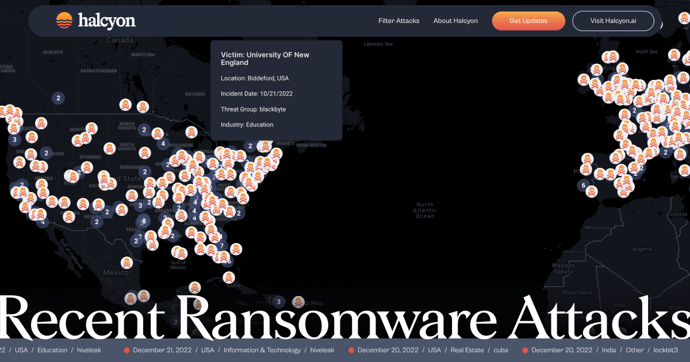690x362 pixels.
Task: Open the 8 cluster in Texas
Action: tap(143, 221)
